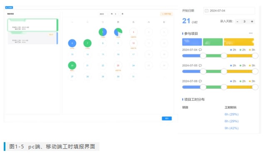Select the green-bordered card in the left list
The image size is (272, 155).
[x=32, y=25]
